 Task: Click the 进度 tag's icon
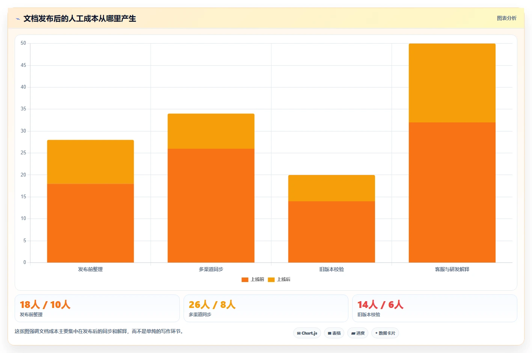(x=353, y=333)
